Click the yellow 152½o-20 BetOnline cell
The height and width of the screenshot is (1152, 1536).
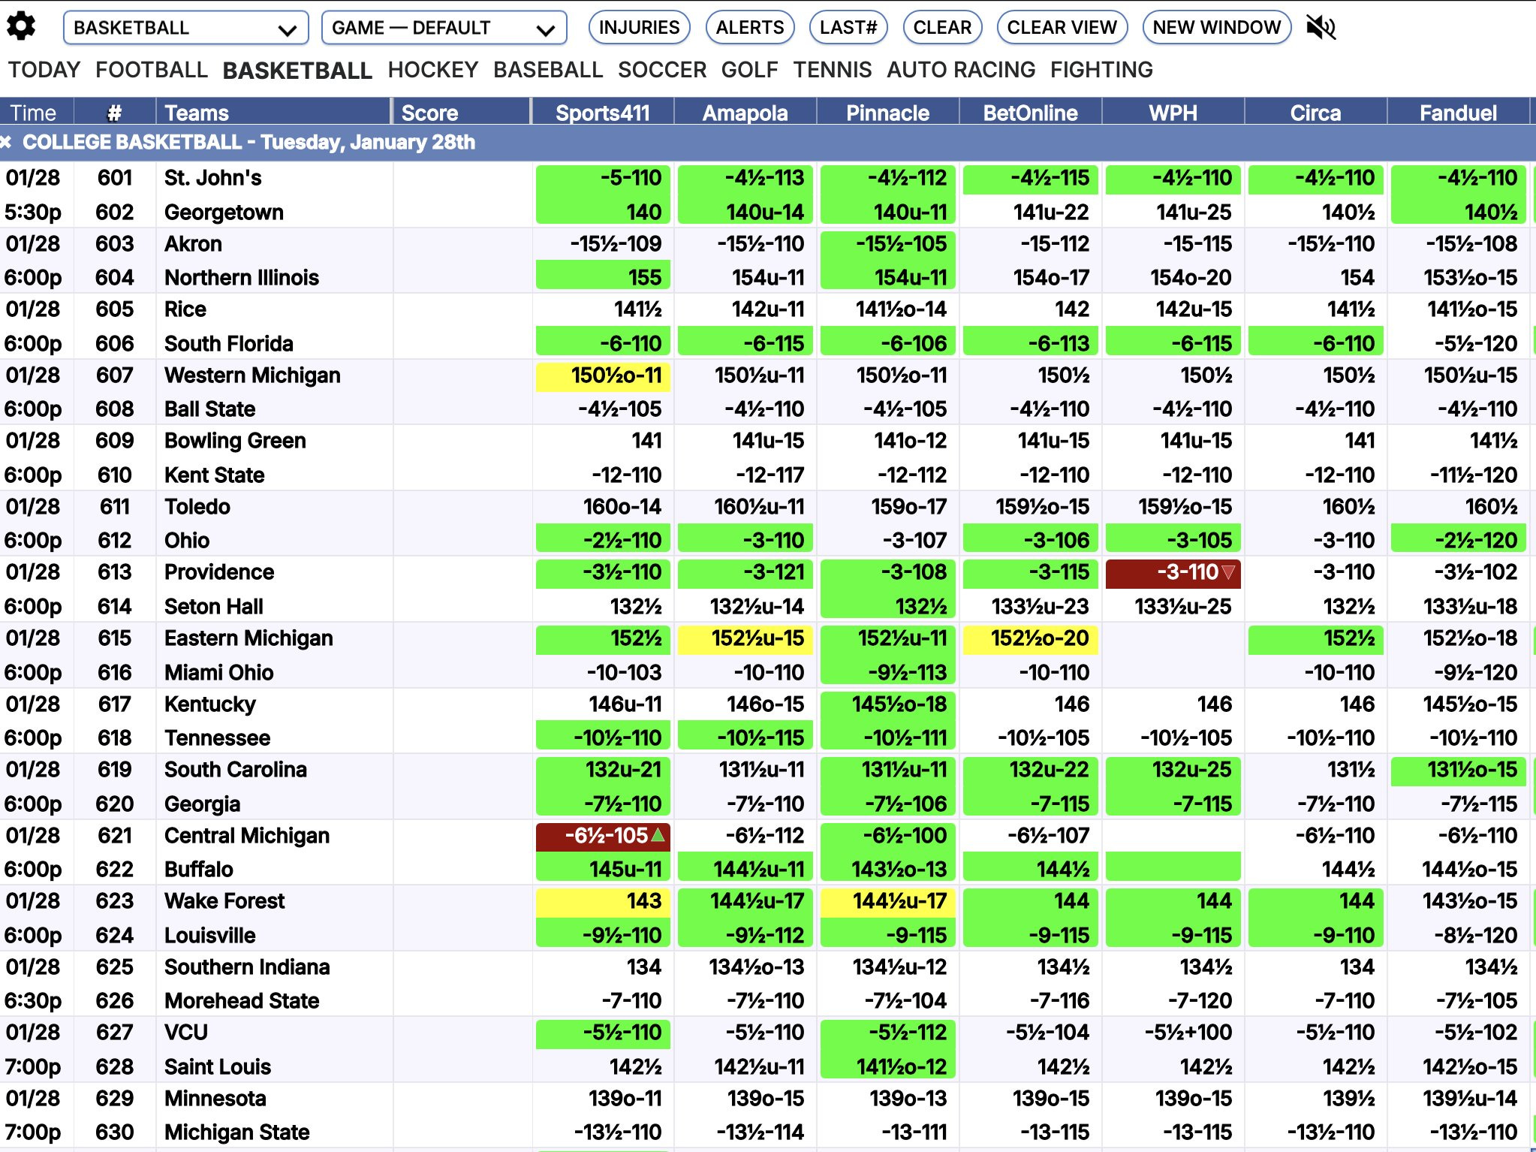[1031, 639]
